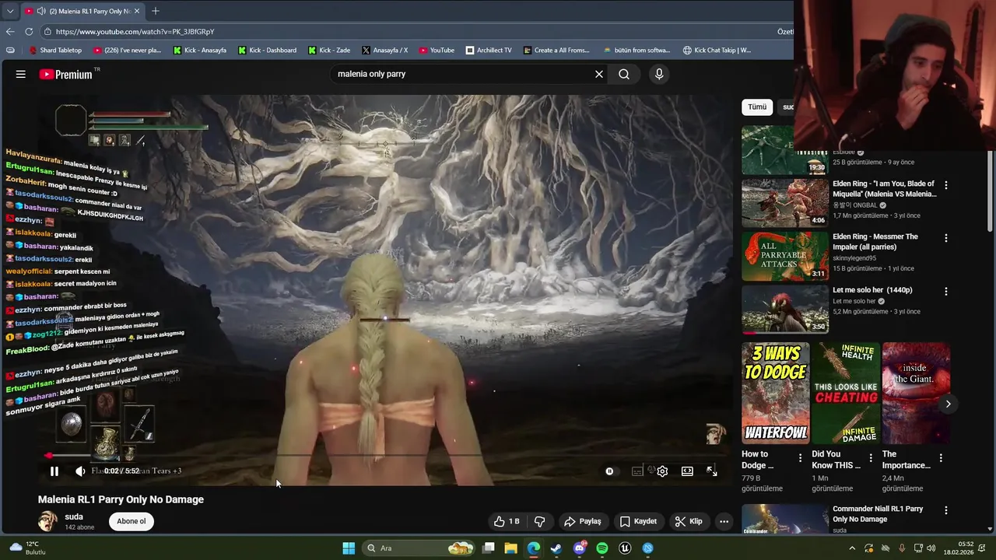This screenshot has width=996, height=560.
Task: Close the Malenia RL1 browser tab
Action: pos(137,11)
